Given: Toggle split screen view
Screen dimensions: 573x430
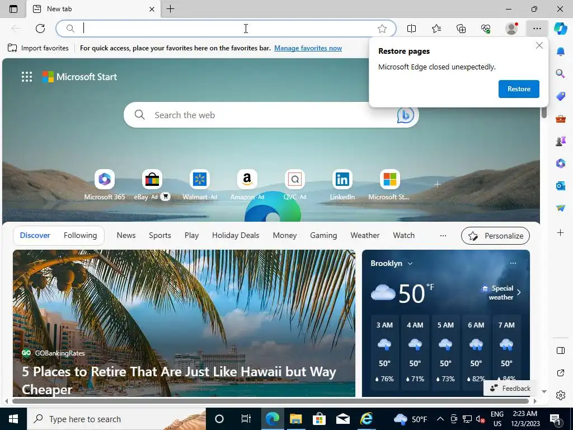Looking at the screenshot, I should click(411, 29).
